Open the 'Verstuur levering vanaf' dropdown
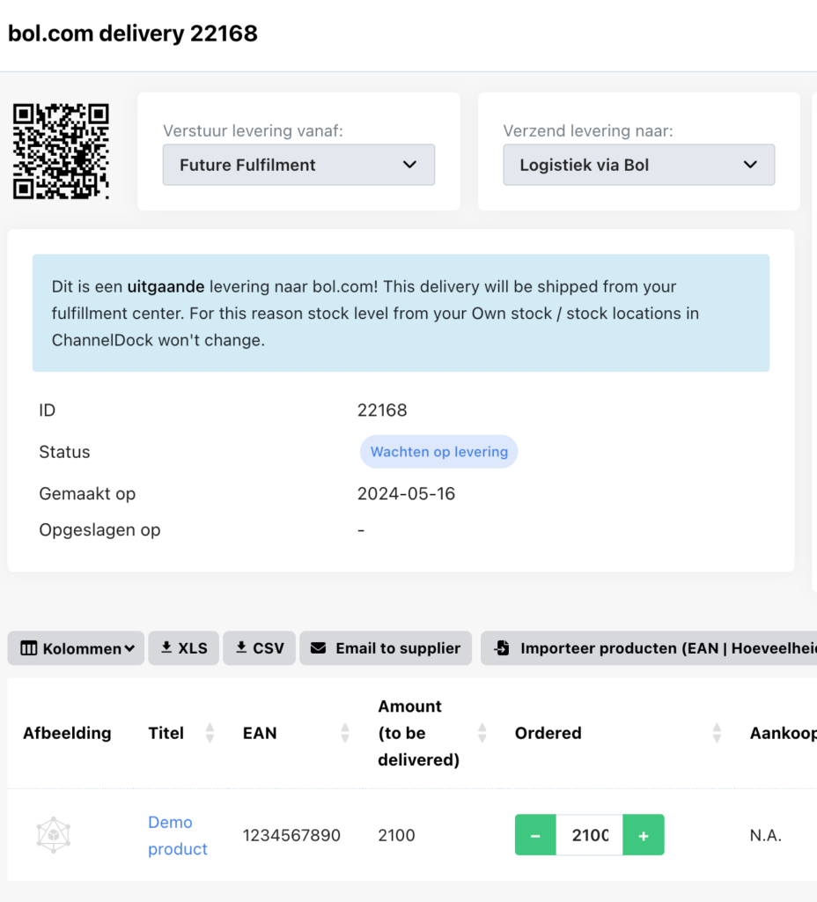This screenshot has height=902, width=817. click(298, 165)
